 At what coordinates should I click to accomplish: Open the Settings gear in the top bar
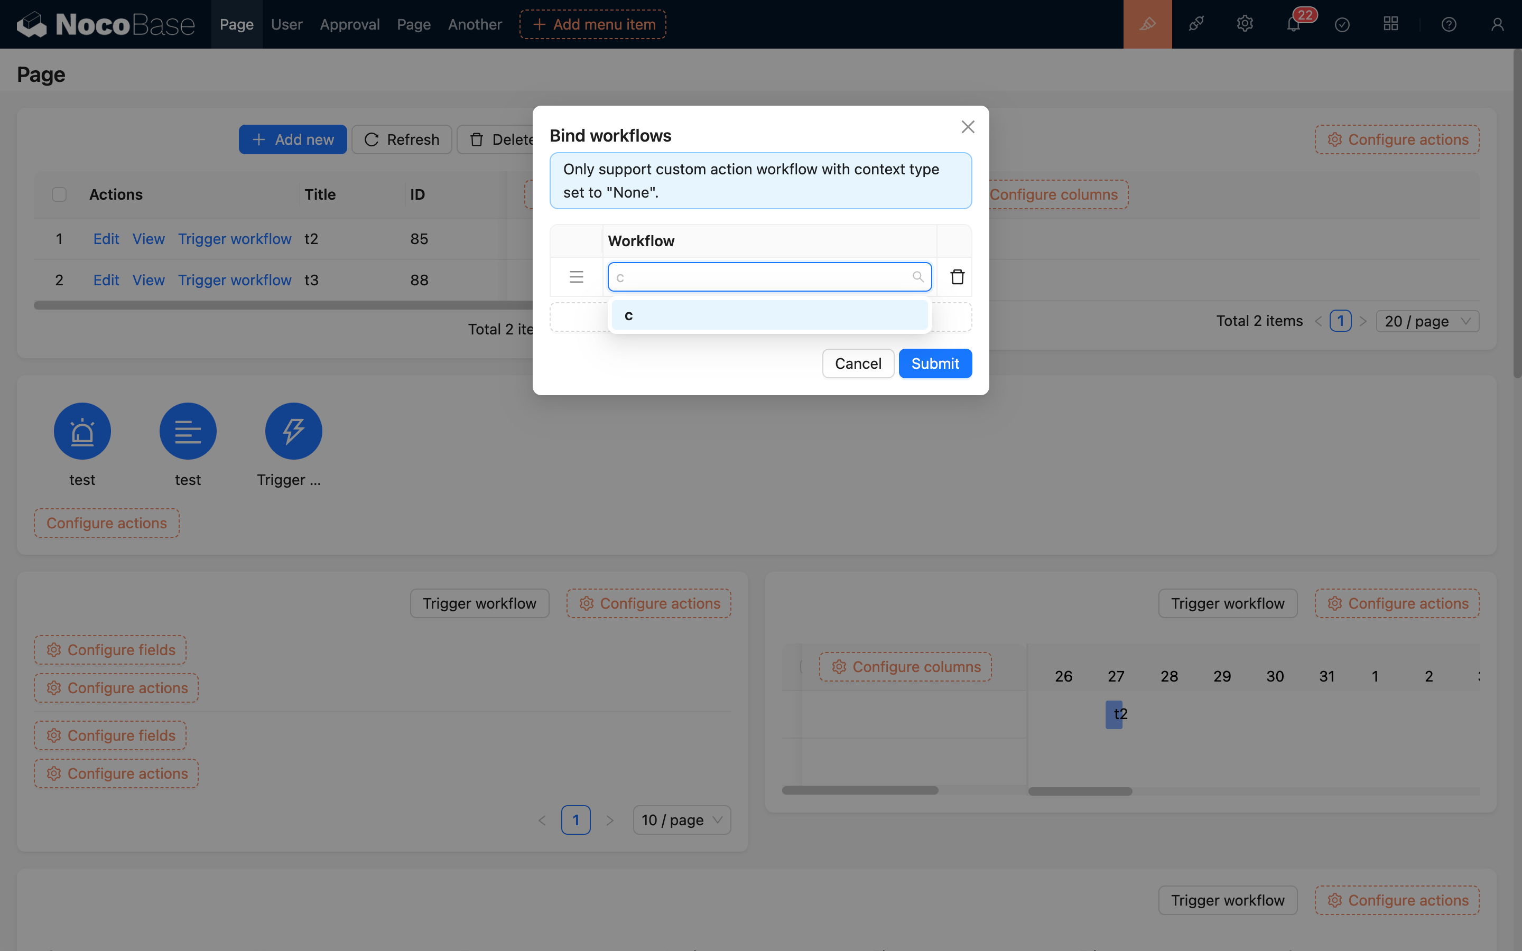1245,24
